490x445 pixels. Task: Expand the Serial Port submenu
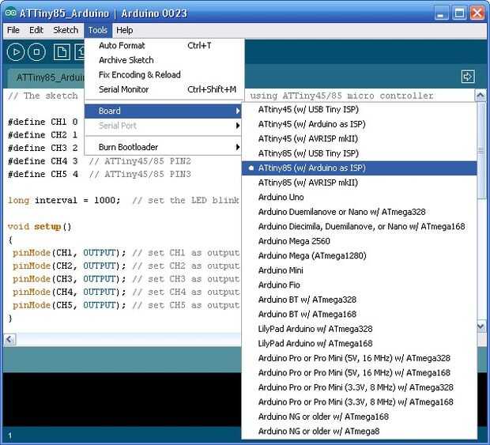tap(163, 126)
